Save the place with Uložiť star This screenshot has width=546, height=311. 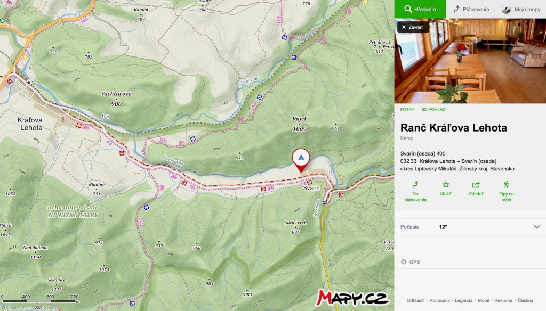(x=446, y=185)
